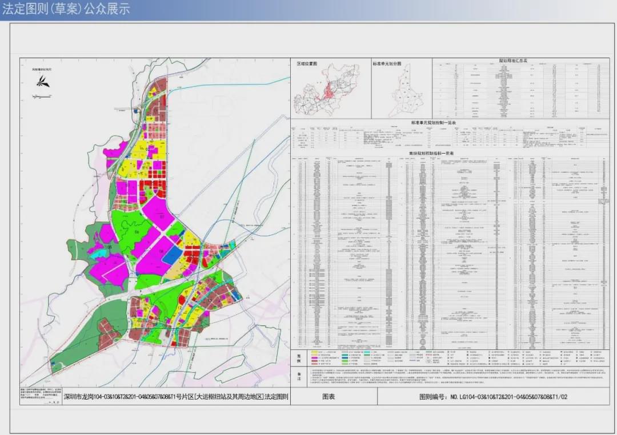Click the unit label 05 on the map
This screenshot has width=617, height=435.
point(109,247)
